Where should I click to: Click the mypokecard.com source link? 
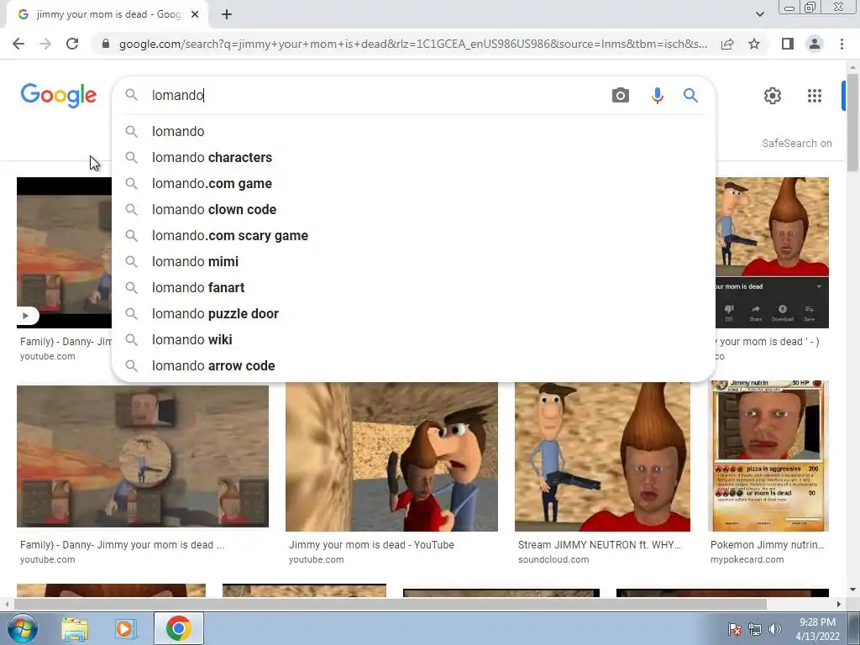click(x=747, y=560)
